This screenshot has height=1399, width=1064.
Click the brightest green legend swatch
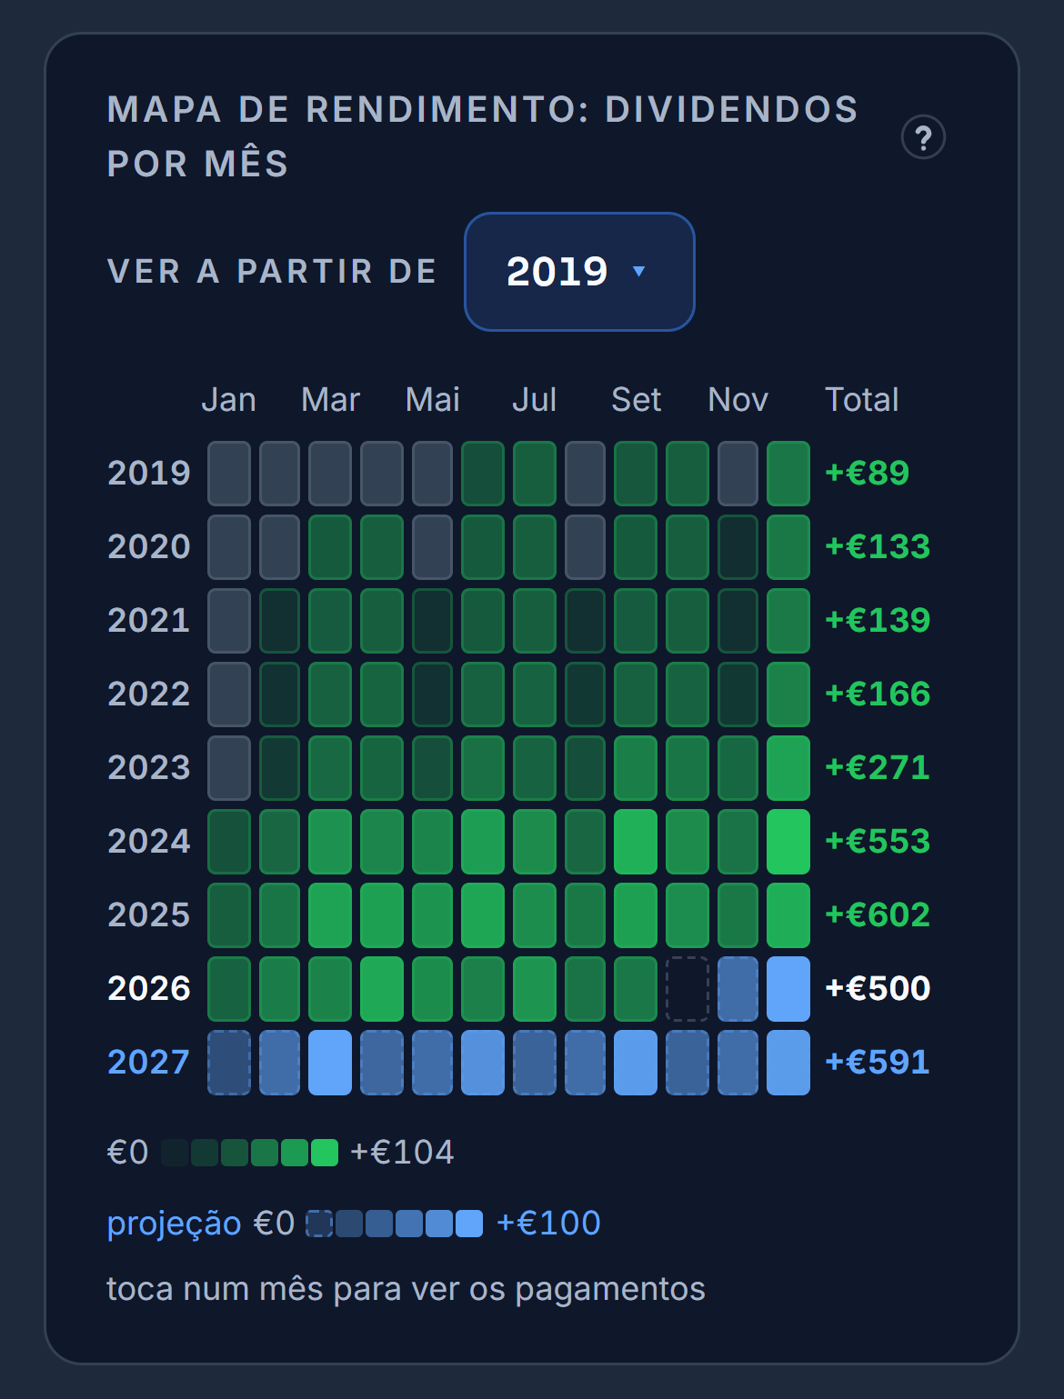coord(325,1153)
